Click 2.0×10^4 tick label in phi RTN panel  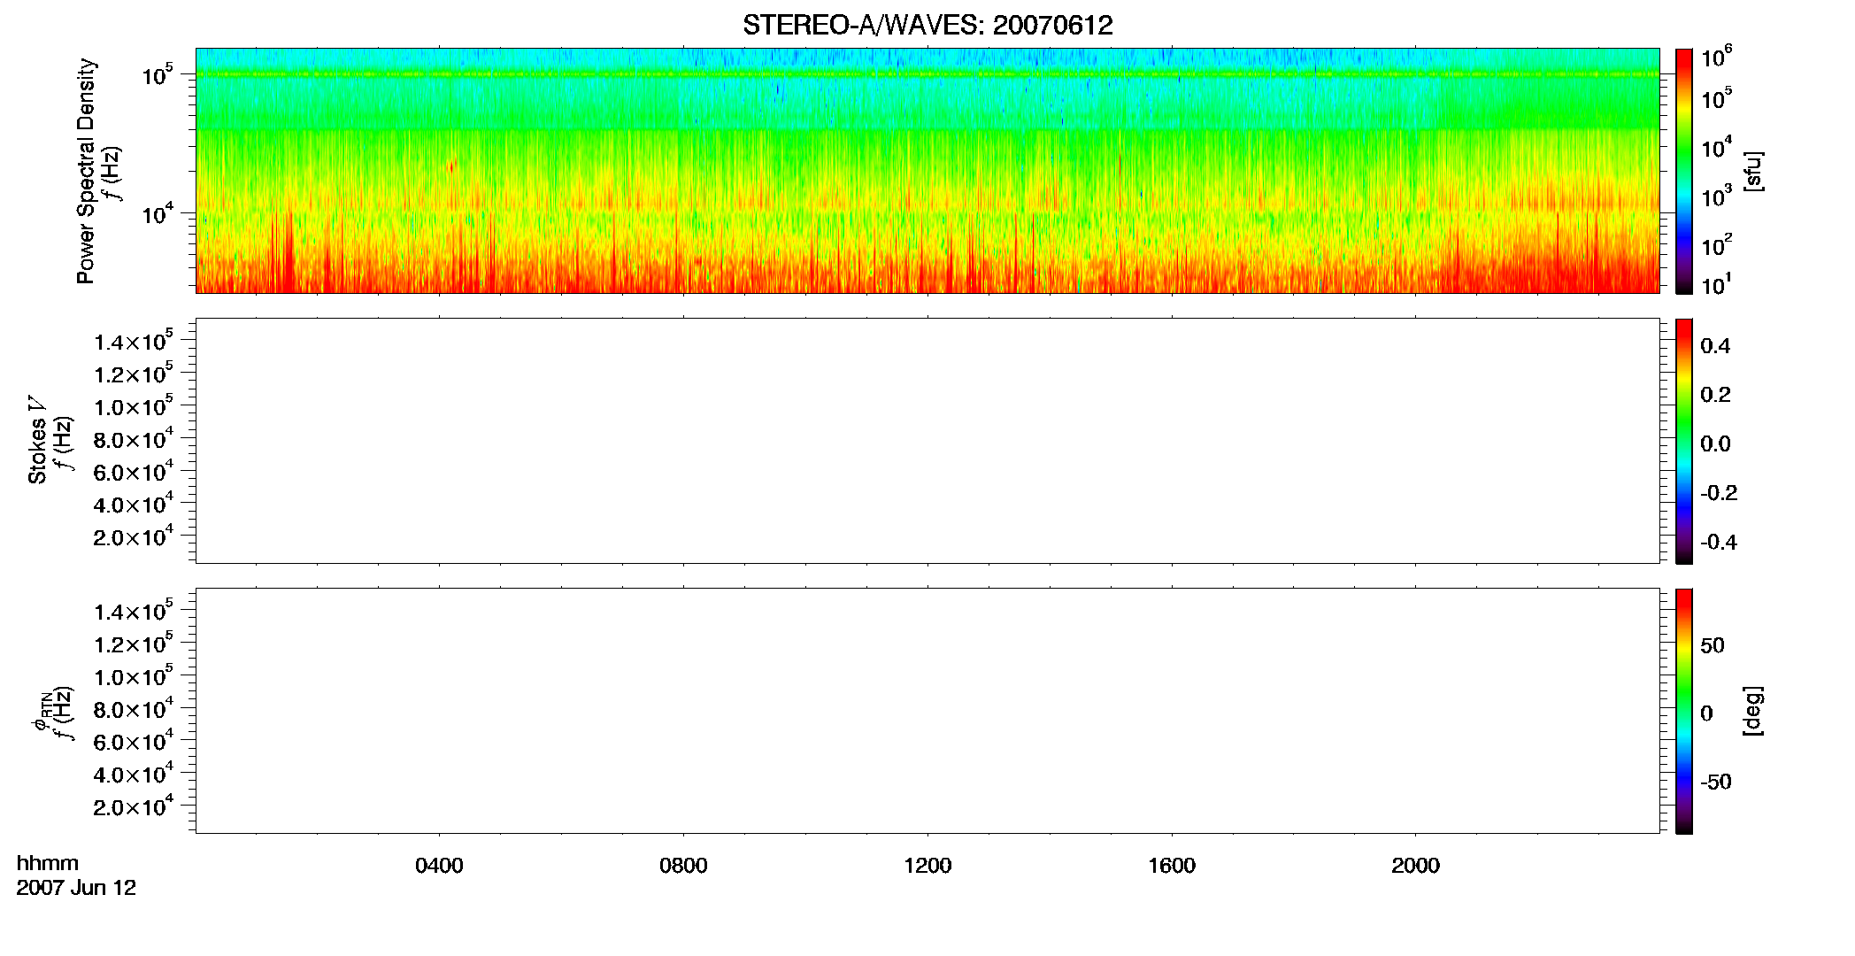coord(134,806)
